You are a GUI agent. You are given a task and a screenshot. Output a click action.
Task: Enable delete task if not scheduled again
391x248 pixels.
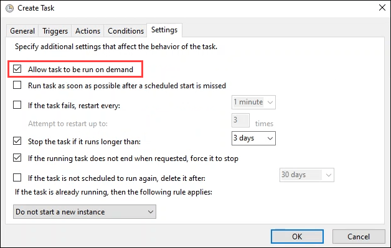pos(17,178)
